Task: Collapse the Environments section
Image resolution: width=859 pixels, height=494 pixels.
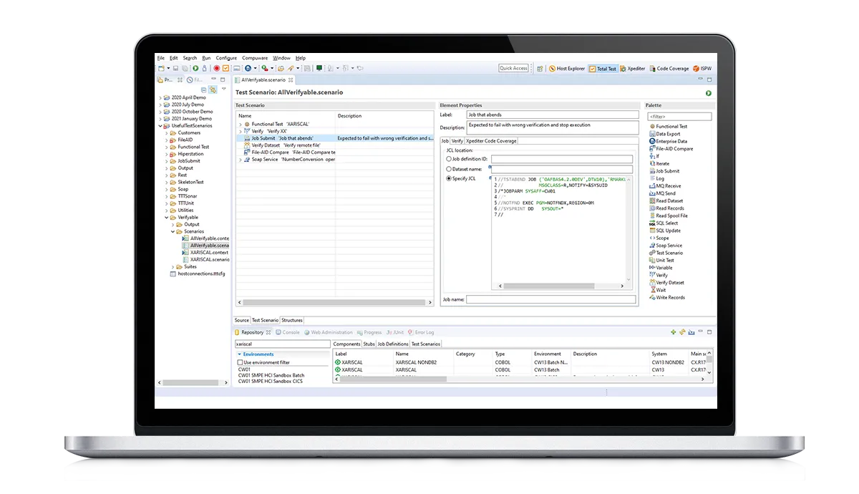Action: pyautogui.click(x=239, y=354)
